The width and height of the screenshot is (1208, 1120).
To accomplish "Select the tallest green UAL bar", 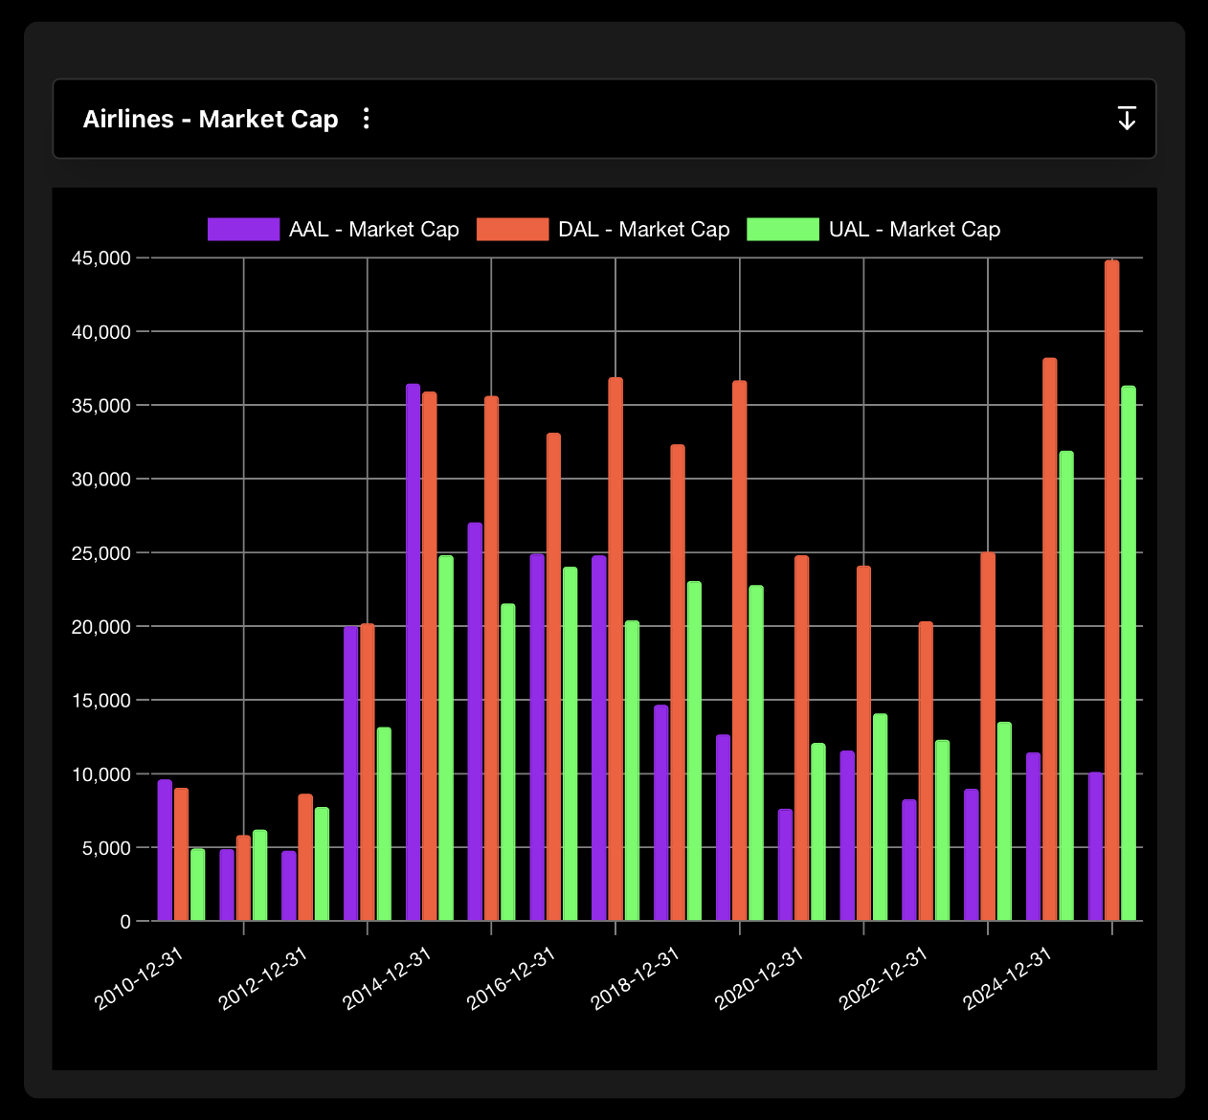I will click(x=1129, y=653).
